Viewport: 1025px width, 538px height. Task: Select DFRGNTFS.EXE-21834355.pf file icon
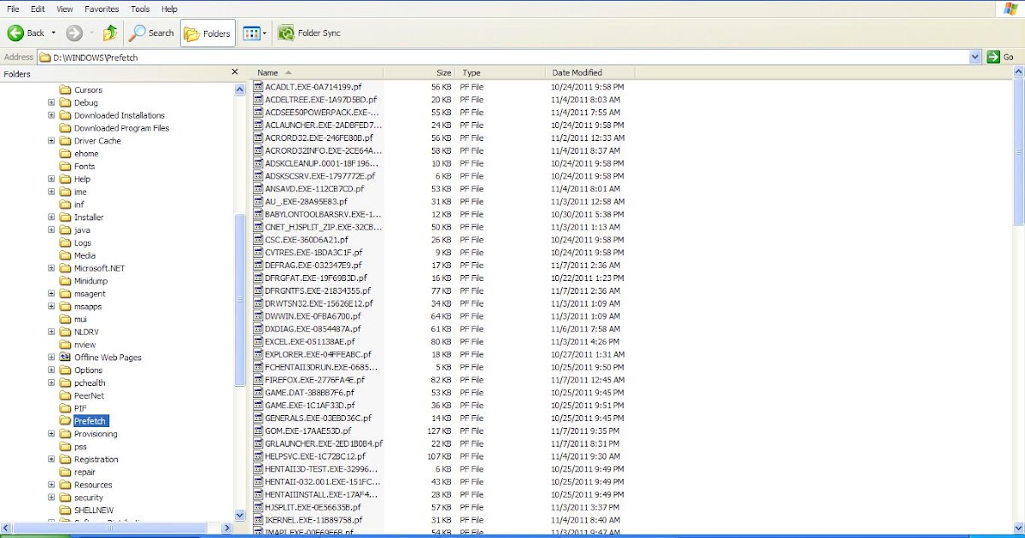click(258, 290)
